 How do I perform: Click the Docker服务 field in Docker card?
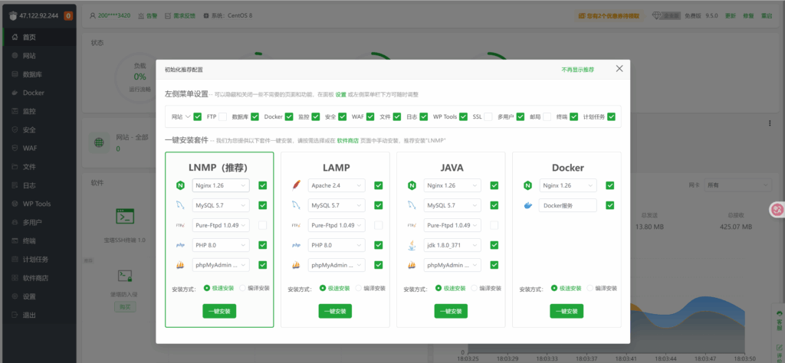click(568, 205)
